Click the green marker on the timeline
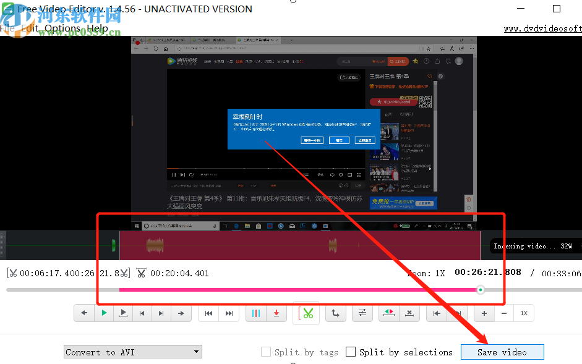This screenshot has height=364, width=582. [x=113, y=245]
